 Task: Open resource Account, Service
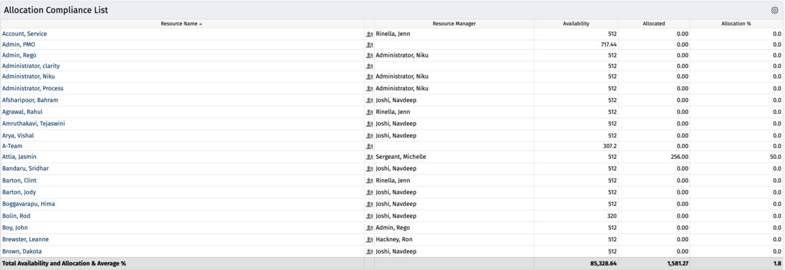24,33
